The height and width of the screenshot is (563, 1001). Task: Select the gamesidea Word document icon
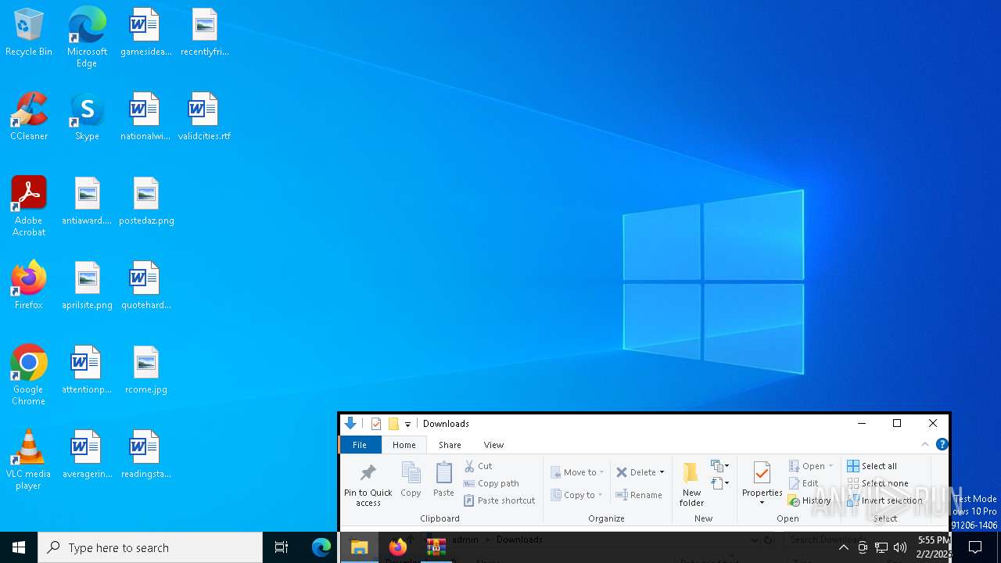pos(146,32)
